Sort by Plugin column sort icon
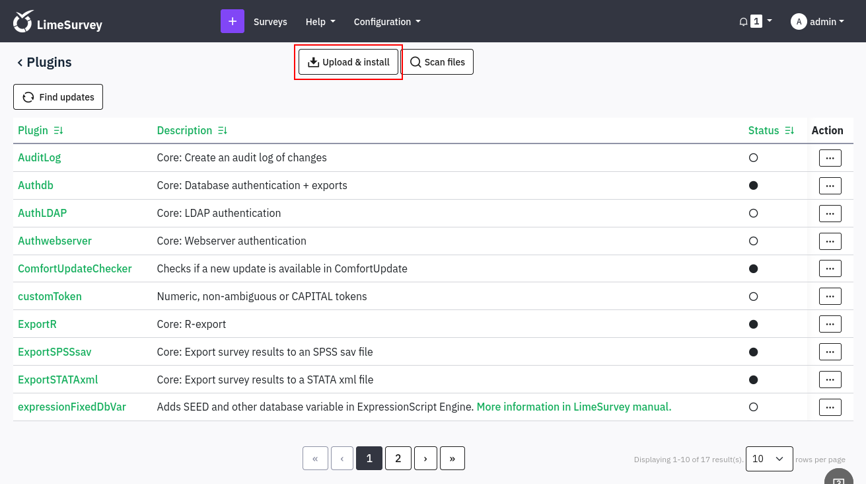The height and width of the screenshot is (484, 866). coord(58,131)
